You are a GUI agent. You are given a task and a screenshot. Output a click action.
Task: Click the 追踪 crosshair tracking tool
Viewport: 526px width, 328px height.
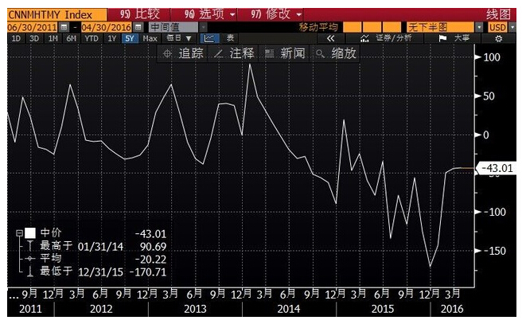[182, 53]
